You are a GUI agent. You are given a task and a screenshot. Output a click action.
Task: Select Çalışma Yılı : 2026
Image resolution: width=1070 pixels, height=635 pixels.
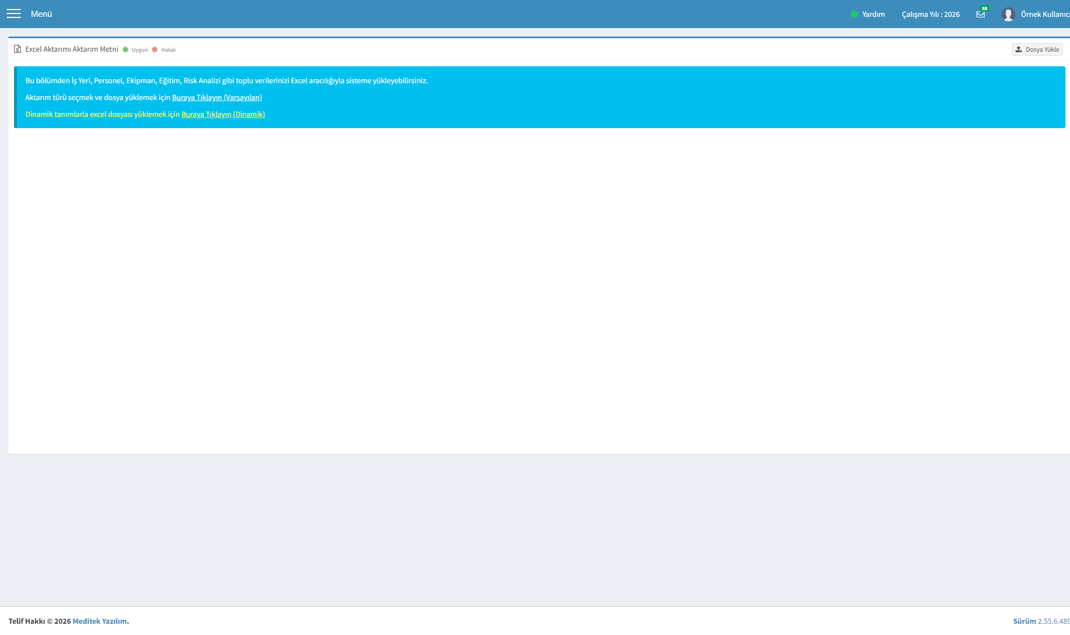point(931,14)
